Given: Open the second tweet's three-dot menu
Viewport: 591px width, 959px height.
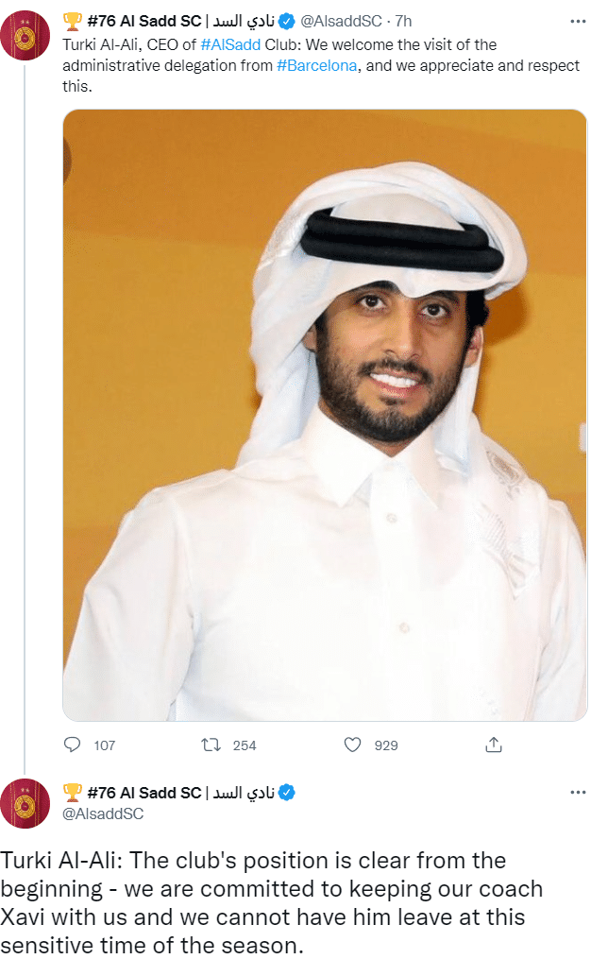Looking at the screenshot, I should point(578,792).
